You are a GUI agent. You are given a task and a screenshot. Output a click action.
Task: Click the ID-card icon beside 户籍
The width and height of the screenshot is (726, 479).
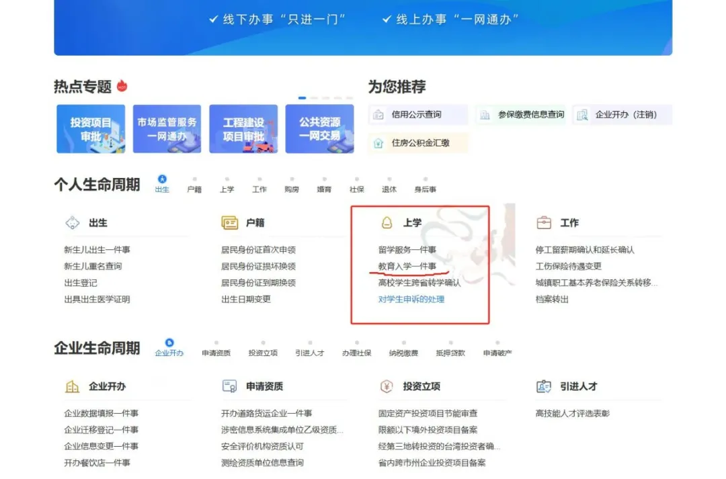click(x=229, y=222)
